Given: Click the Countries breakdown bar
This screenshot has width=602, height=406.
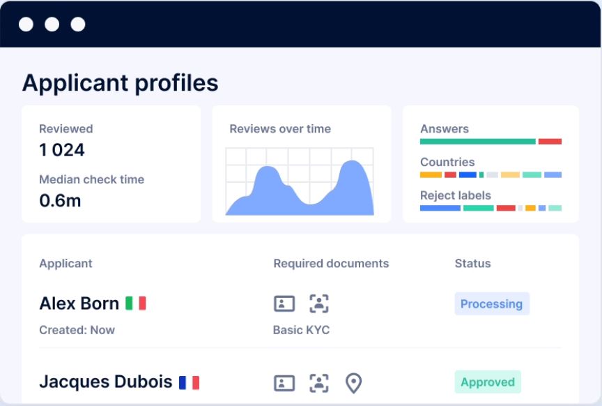Looking at the screenshot, I should (x=490, y=174).
